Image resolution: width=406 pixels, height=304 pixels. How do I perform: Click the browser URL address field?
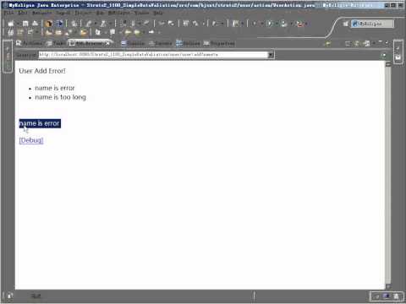pyautogui.click(x=153, y=55)
